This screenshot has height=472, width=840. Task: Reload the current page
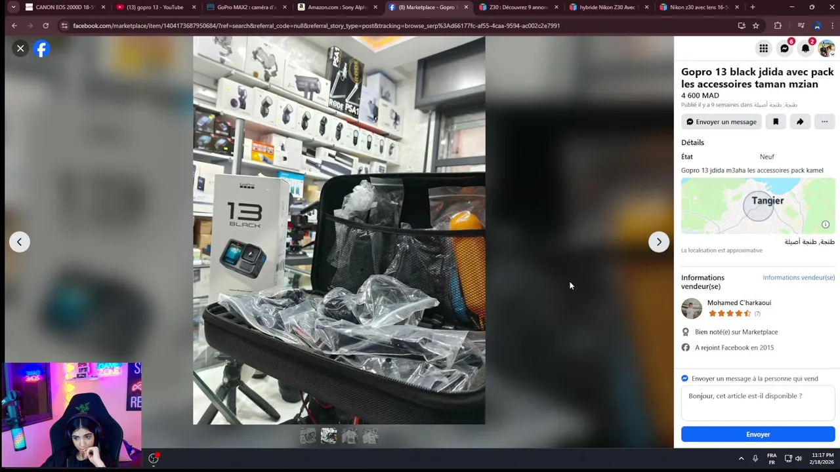coord(45,26)
